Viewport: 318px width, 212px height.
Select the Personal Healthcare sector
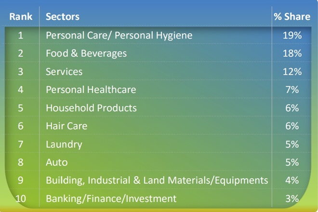pos(91,90)
